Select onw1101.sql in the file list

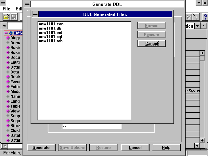point(46,37)
